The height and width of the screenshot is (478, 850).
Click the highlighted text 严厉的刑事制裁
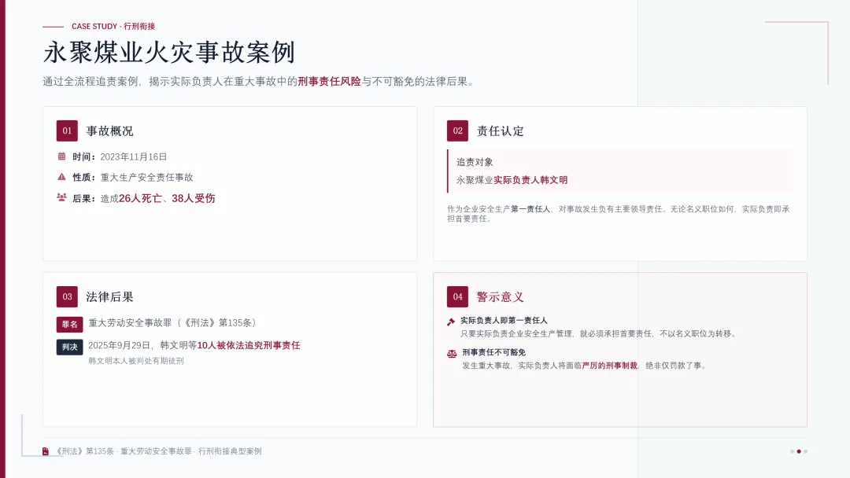click(x=609, y=366)
